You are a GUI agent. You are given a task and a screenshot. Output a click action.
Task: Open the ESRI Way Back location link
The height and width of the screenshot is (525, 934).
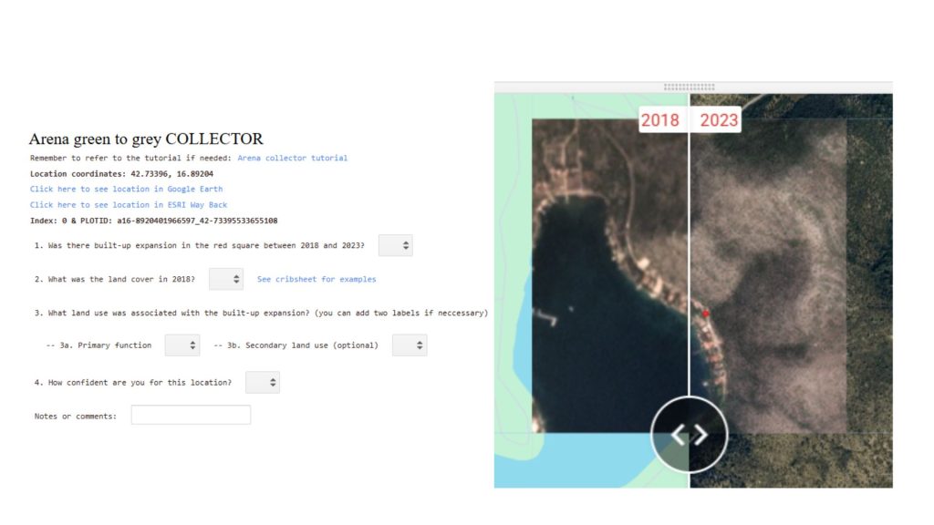coord(129,205)
